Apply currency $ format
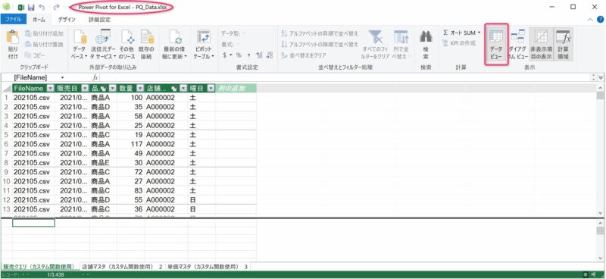This screenshot has height=279, width=606. pyautogui.click(x=225, y=55)
